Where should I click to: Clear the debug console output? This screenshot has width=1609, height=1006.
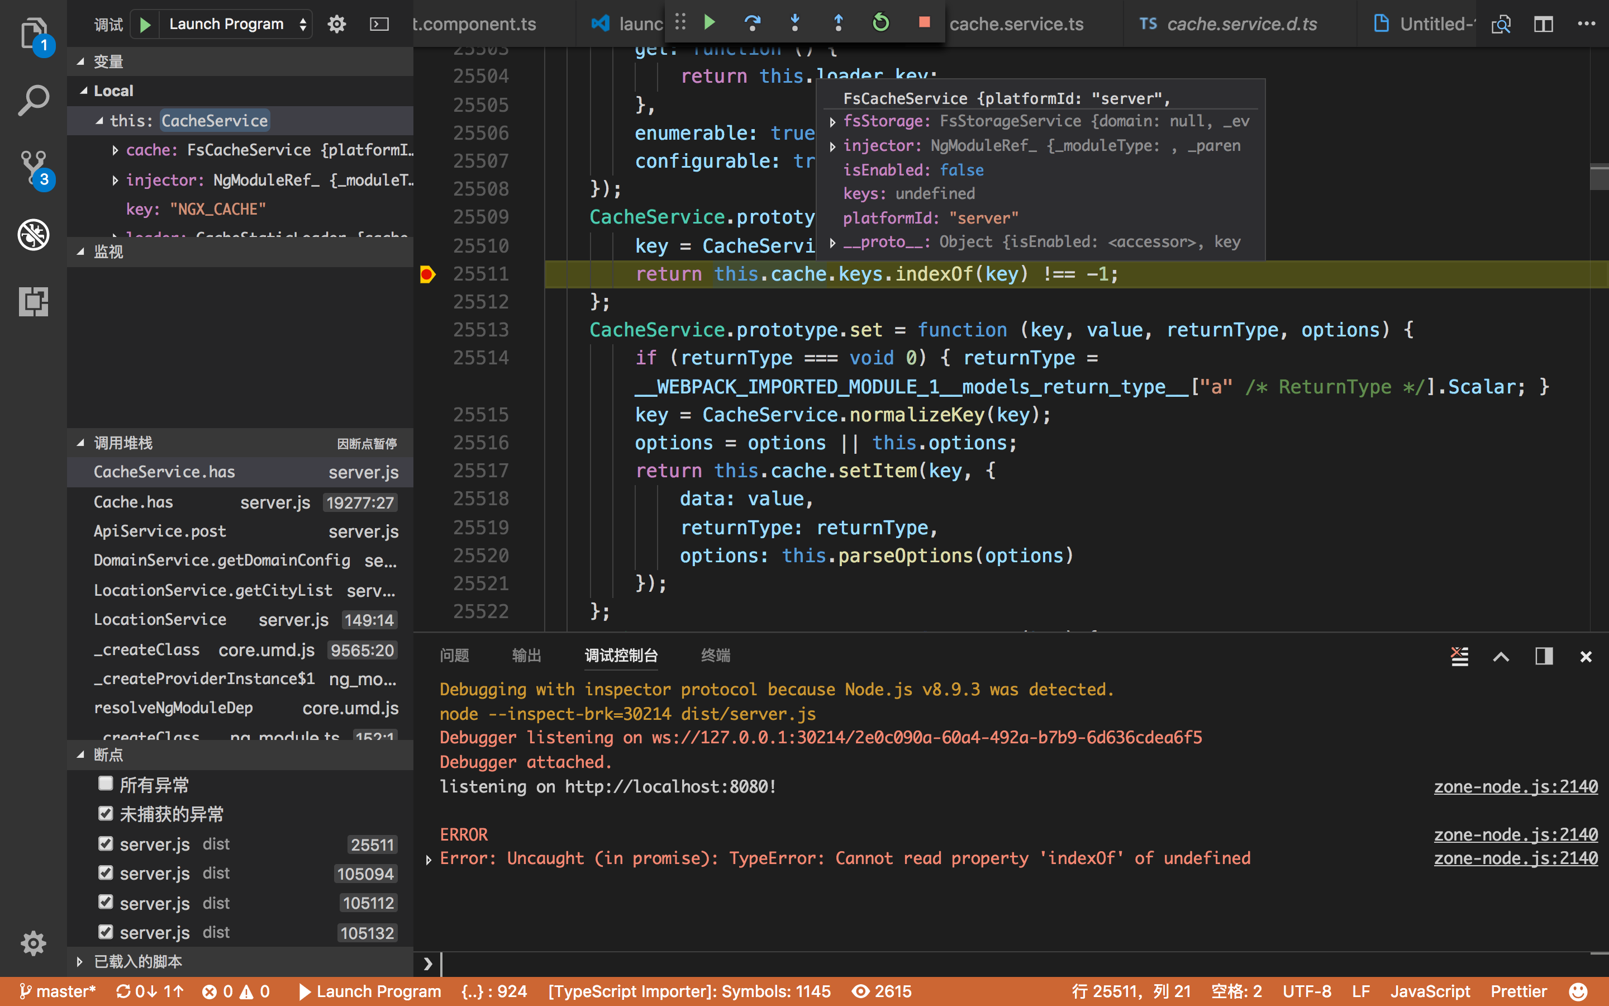[1459, 657]
